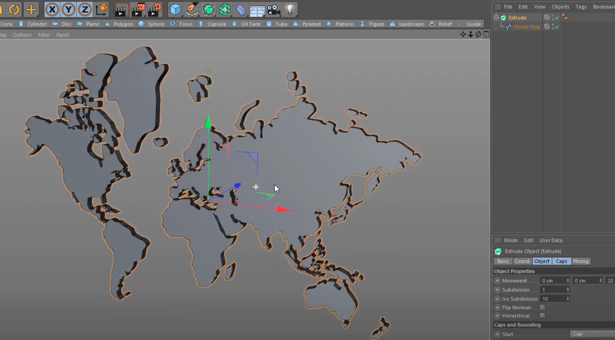615x340 pixels.
Task: Click the blue Cube primitive icon
Action: (x=175, y=9)
